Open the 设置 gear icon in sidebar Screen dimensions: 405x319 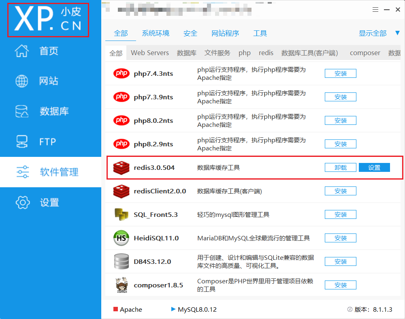(23, 202)
